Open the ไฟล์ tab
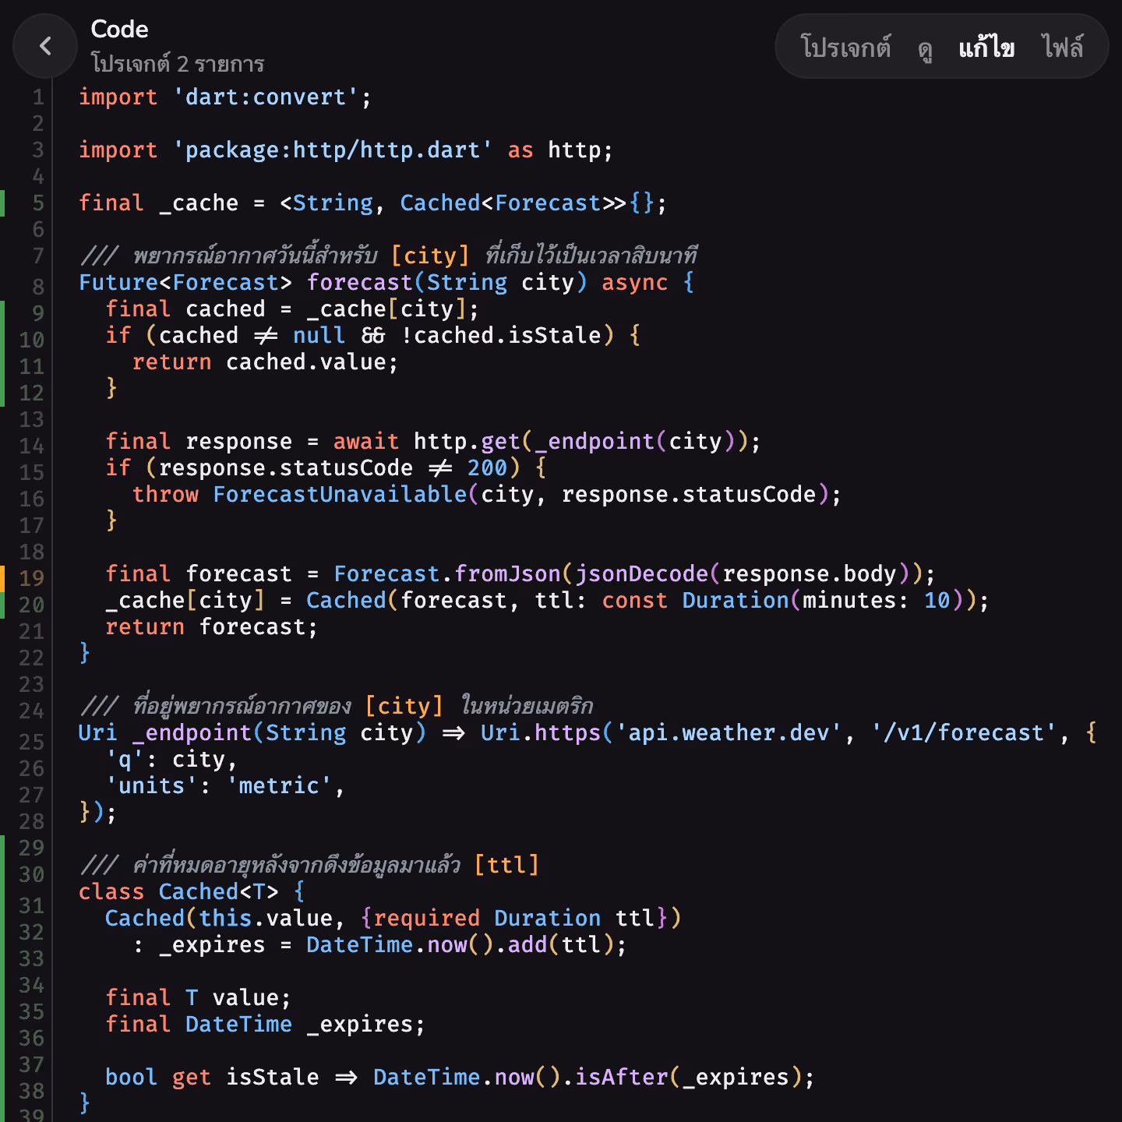Viewport: 1122px width, 1122px height. [1063, 47]
